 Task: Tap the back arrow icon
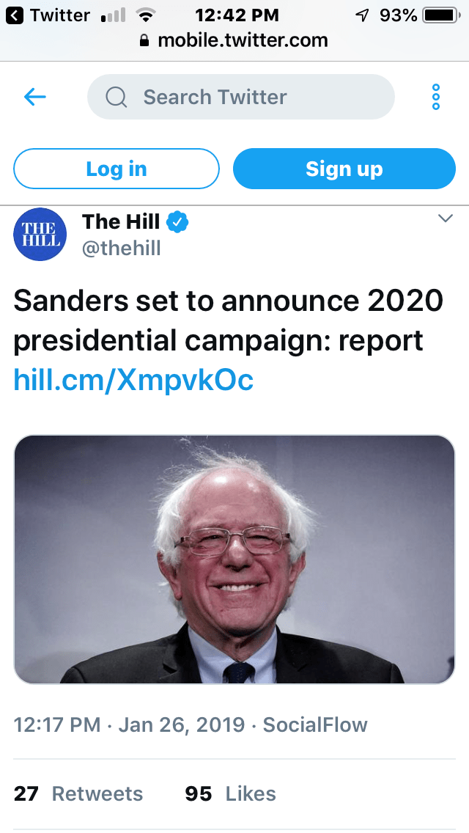35,97
